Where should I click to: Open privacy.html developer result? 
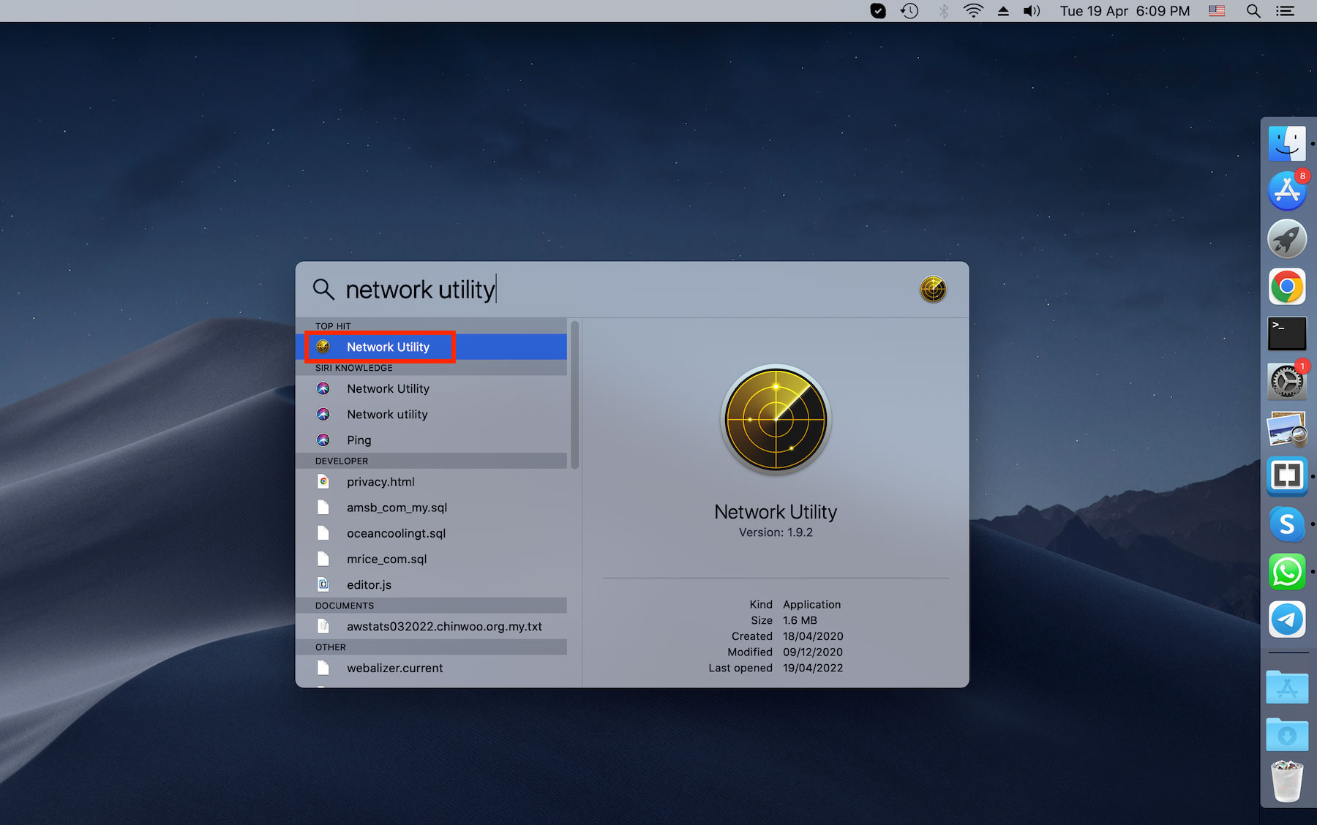pos(380,482)
